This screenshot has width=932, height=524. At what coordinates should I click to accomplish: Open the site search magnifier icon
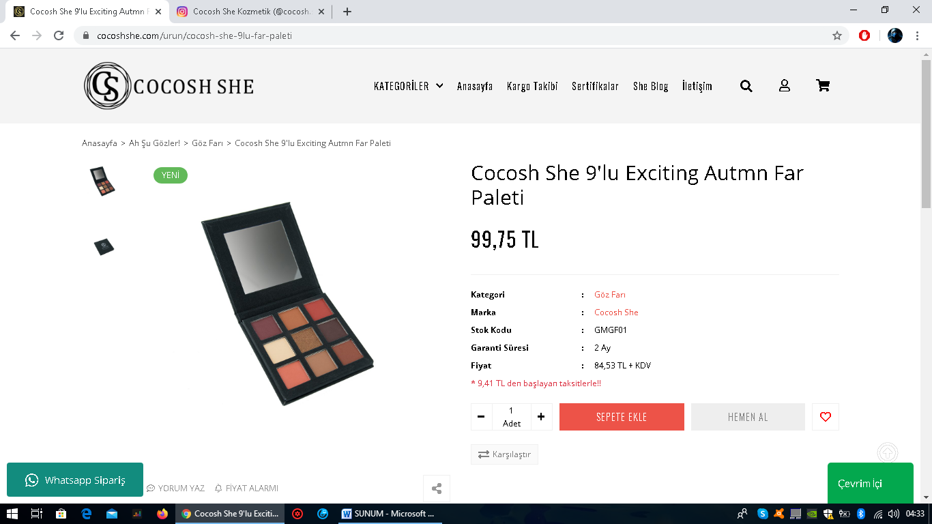746,86
